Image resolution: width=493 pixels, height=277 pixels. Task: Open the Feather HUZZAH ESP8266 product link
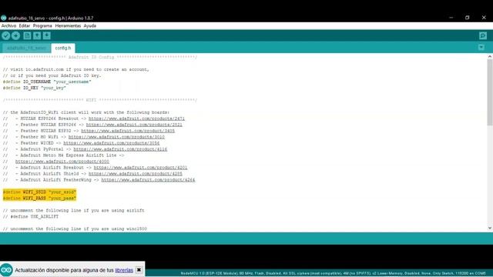[134, 125]
